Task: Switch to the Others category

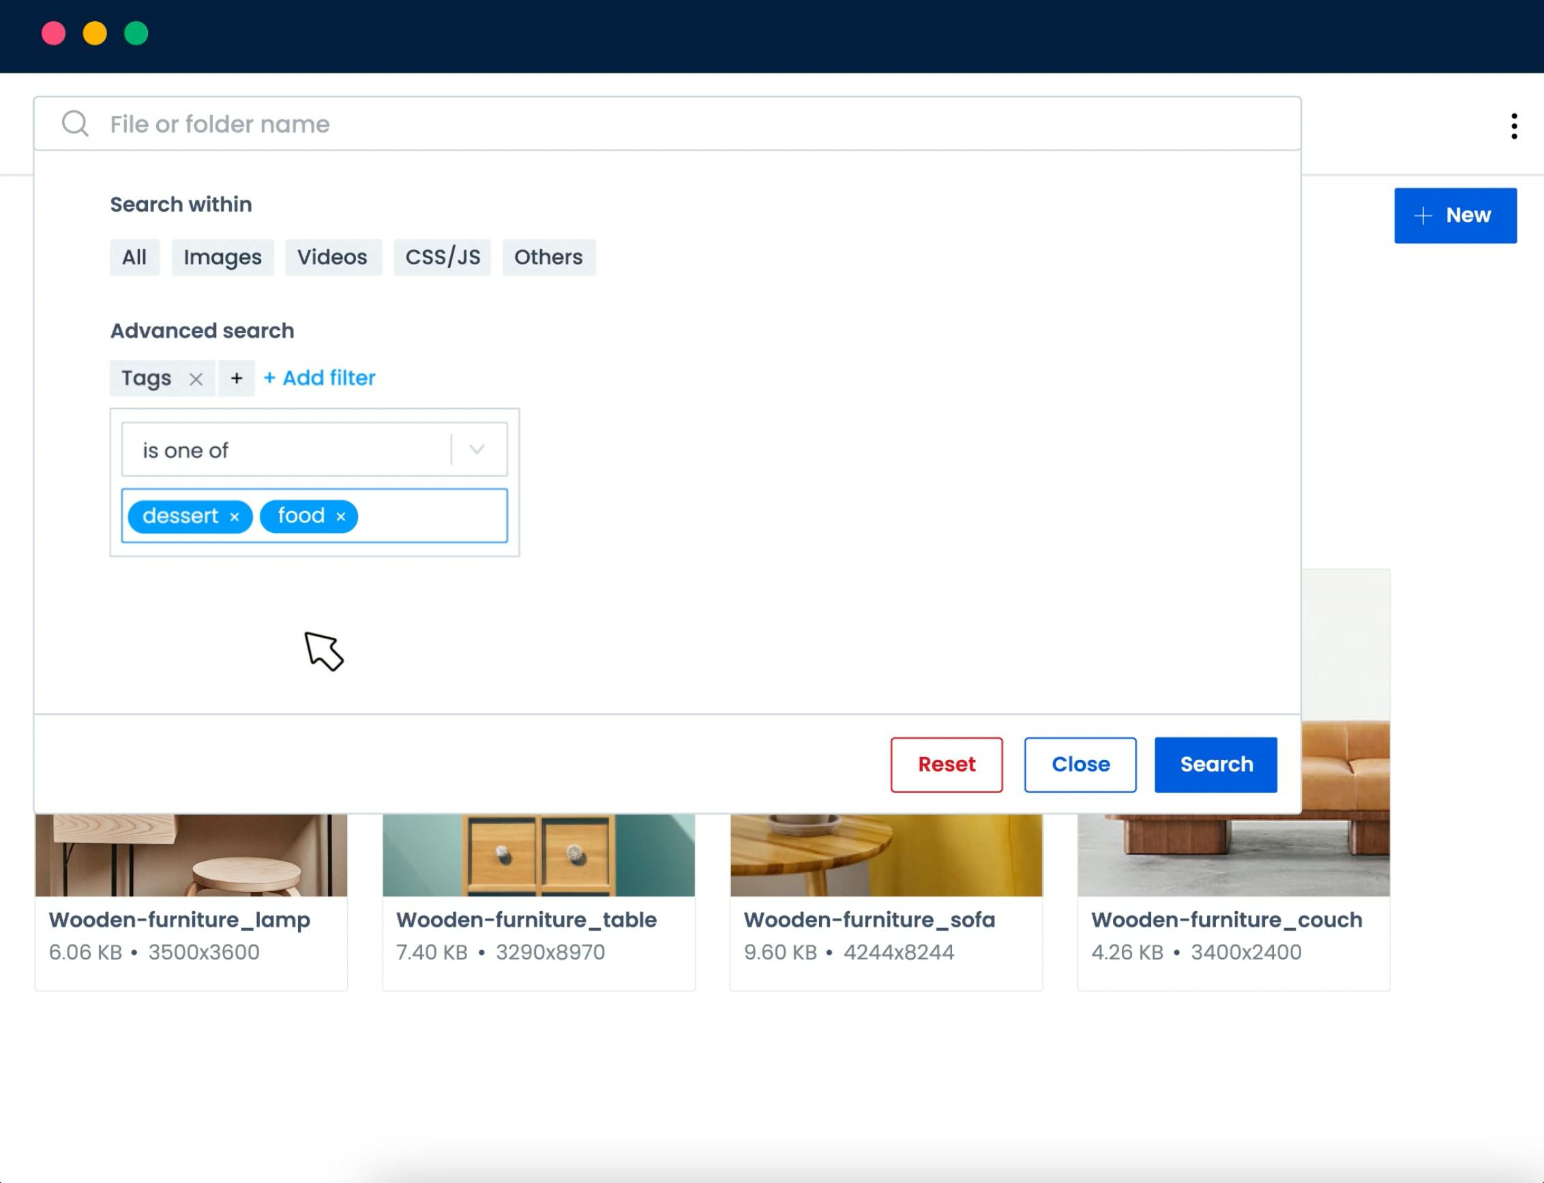Action: (548, 257)
